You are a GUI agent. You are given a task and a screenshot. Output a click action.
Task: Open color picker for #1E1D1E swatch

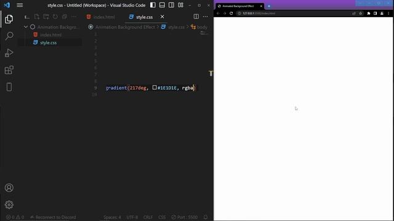click(x=155, y=87)
